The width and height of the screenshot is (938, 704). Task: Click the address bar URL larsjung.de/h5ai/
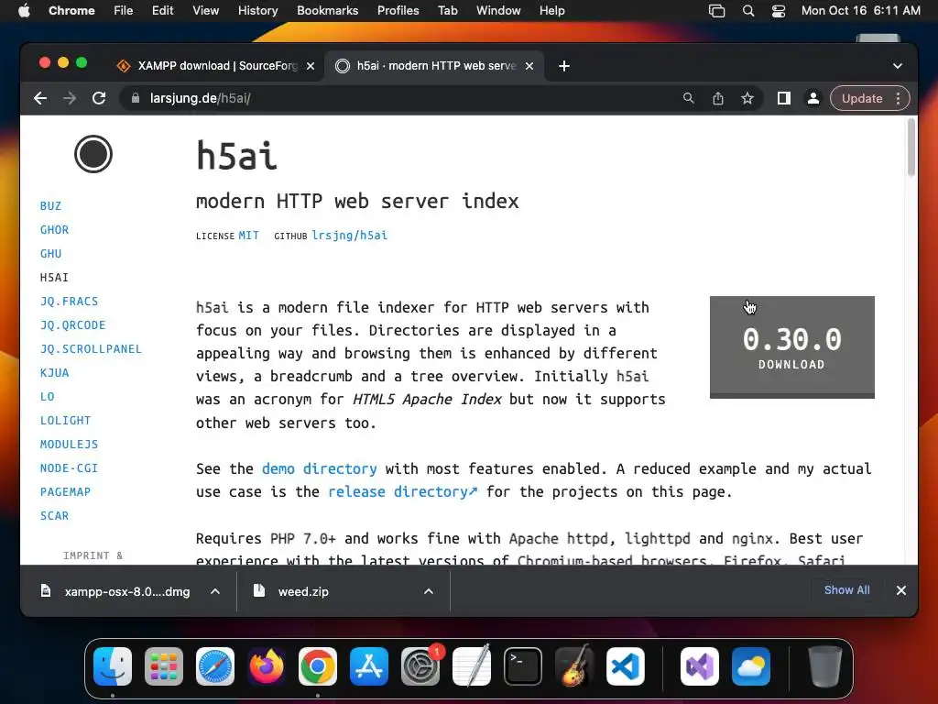pyautogui.click(x=200, y=98)
